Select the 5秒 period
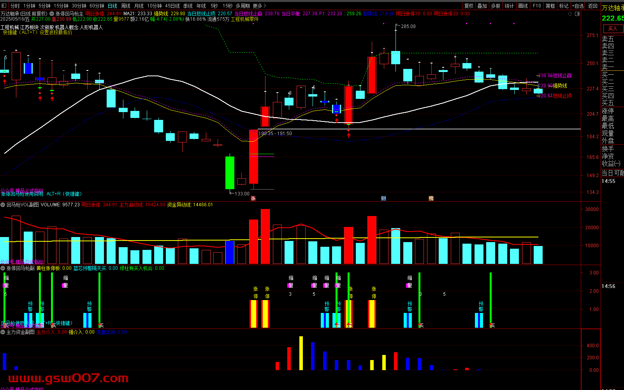The width and height of the screenshot is (624, 390). pyautogui.click(x=214, y=6)
